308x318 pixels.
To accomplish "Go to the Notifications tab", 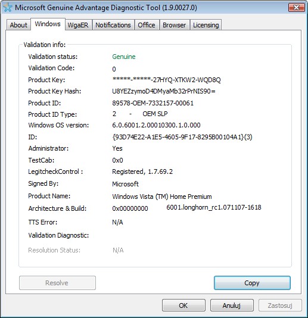I will coord(113,25).
